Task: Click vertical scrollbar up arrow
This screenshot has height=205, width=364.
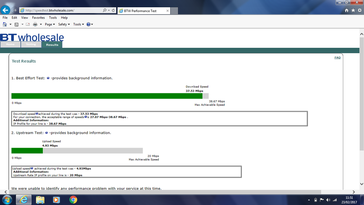Action: tap(362, 34)
